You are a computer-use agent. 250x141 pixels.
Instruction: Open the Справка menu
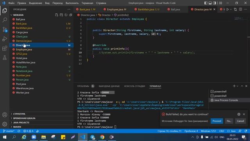(x=101, y=3)
